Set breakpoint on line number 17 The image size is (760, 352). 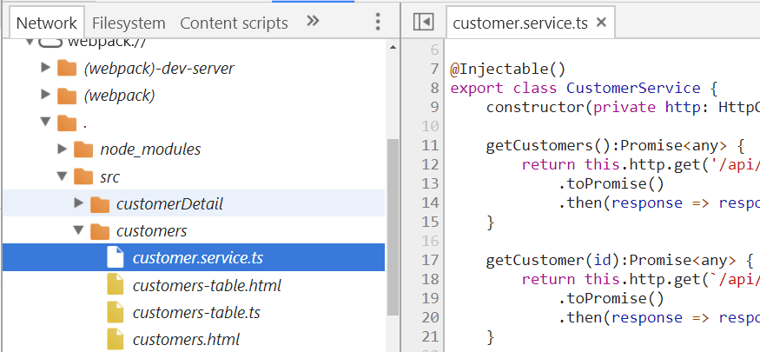click(x=430, y=260)
